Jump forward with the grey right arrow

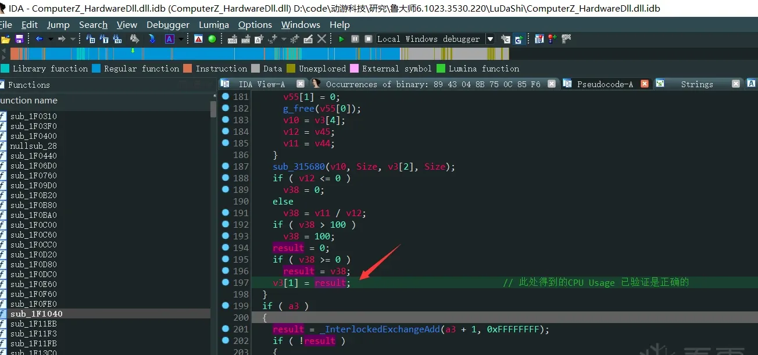tap(62, 39)
